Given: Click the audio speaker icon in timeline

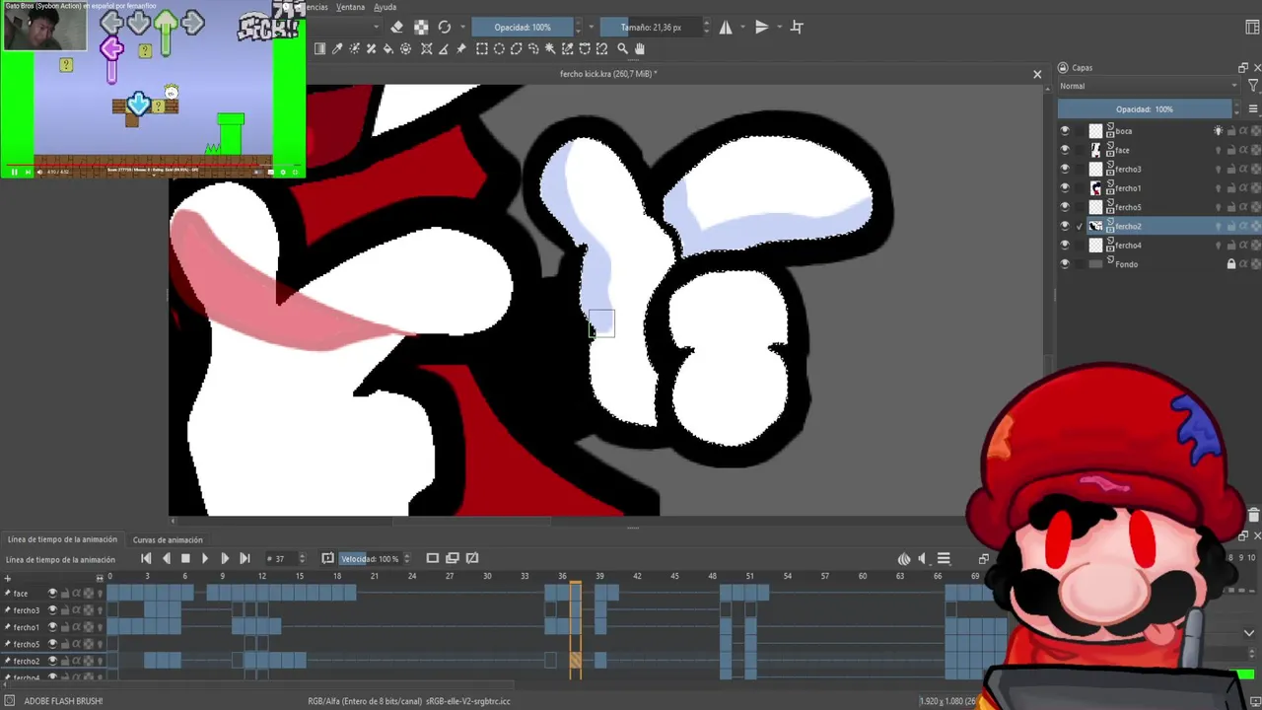Looking at the screenshot, I should point(923,559).
